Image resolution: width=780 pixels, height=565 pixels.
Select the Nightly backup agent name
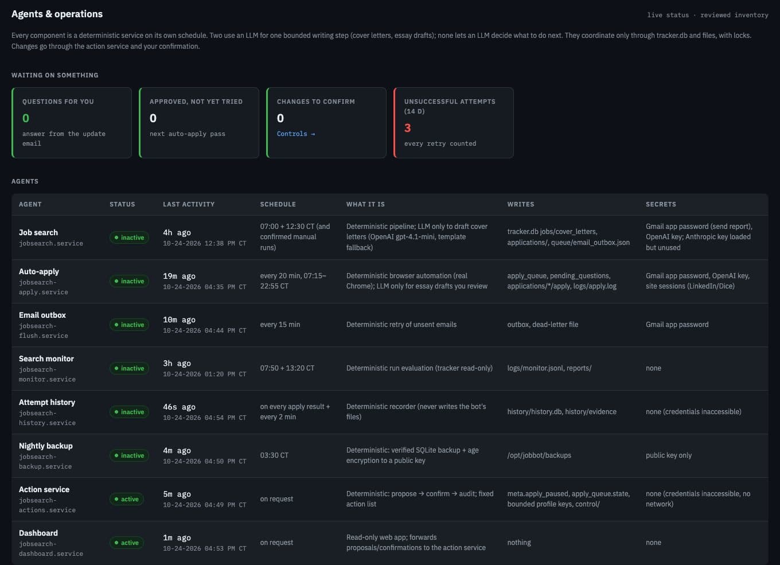[46, 446]
